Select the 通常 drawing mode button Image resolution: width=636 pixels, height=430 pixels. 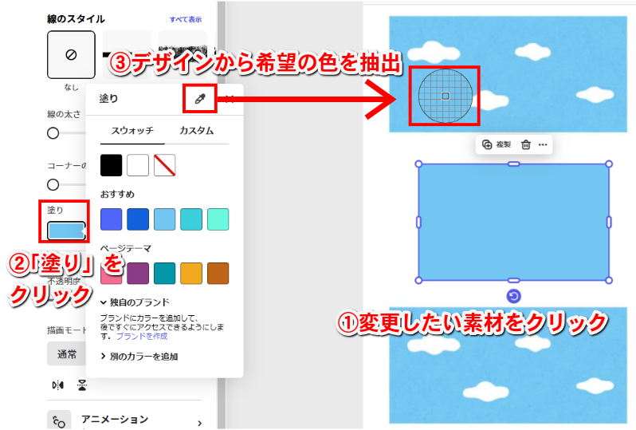tap(67, 354)
